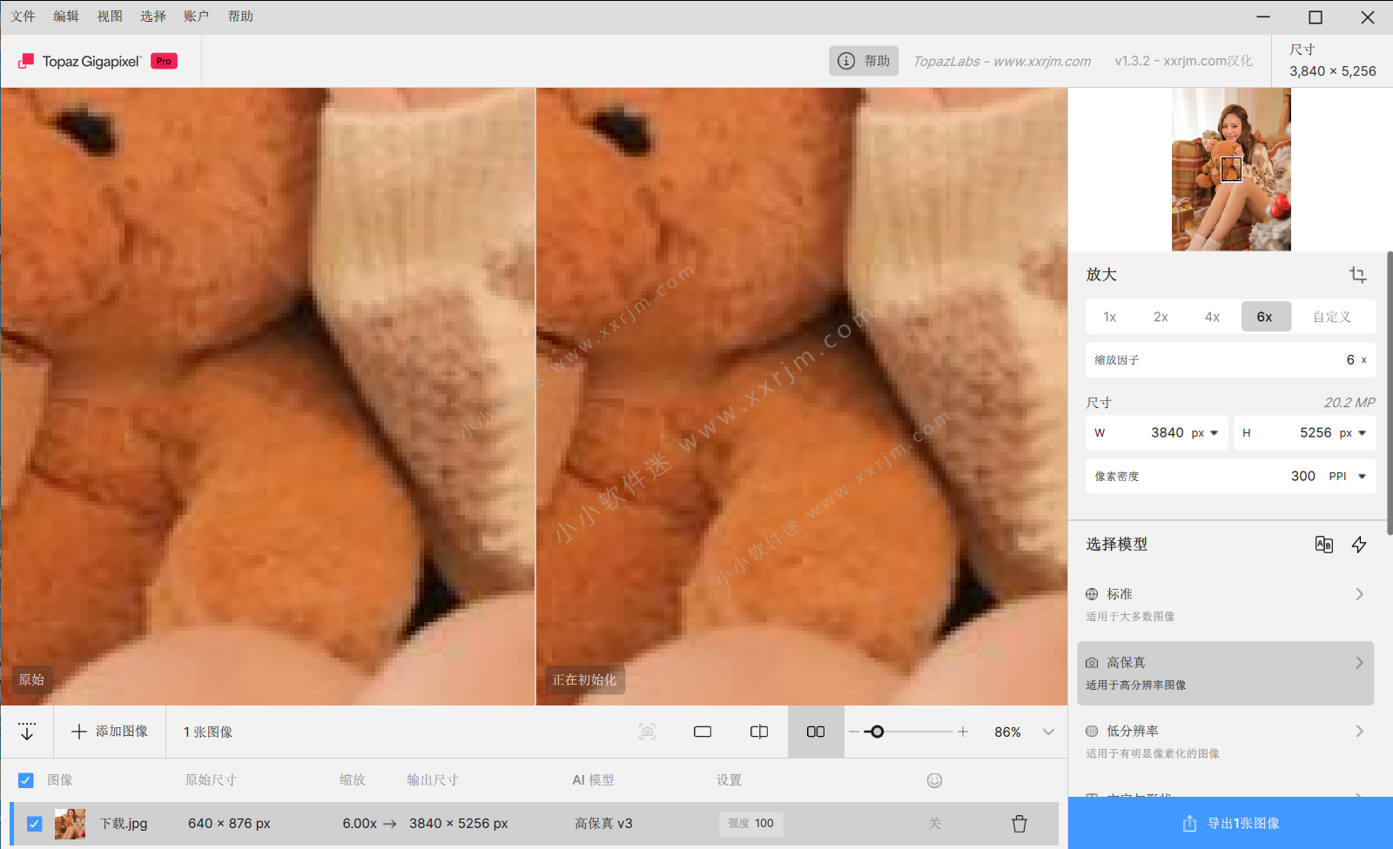Click 导出1张图像 export button
The width and height of the screenshot is (1393, 849).
1230,823
